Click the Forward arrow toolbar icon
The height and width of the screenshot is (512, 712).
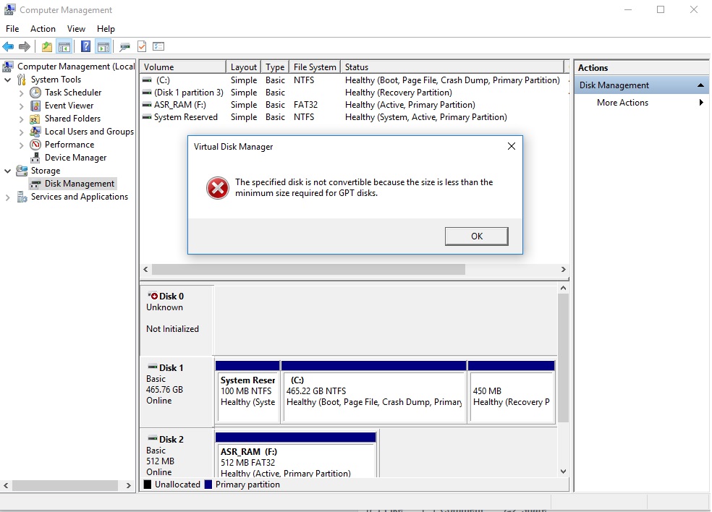[x=25, y=46]
